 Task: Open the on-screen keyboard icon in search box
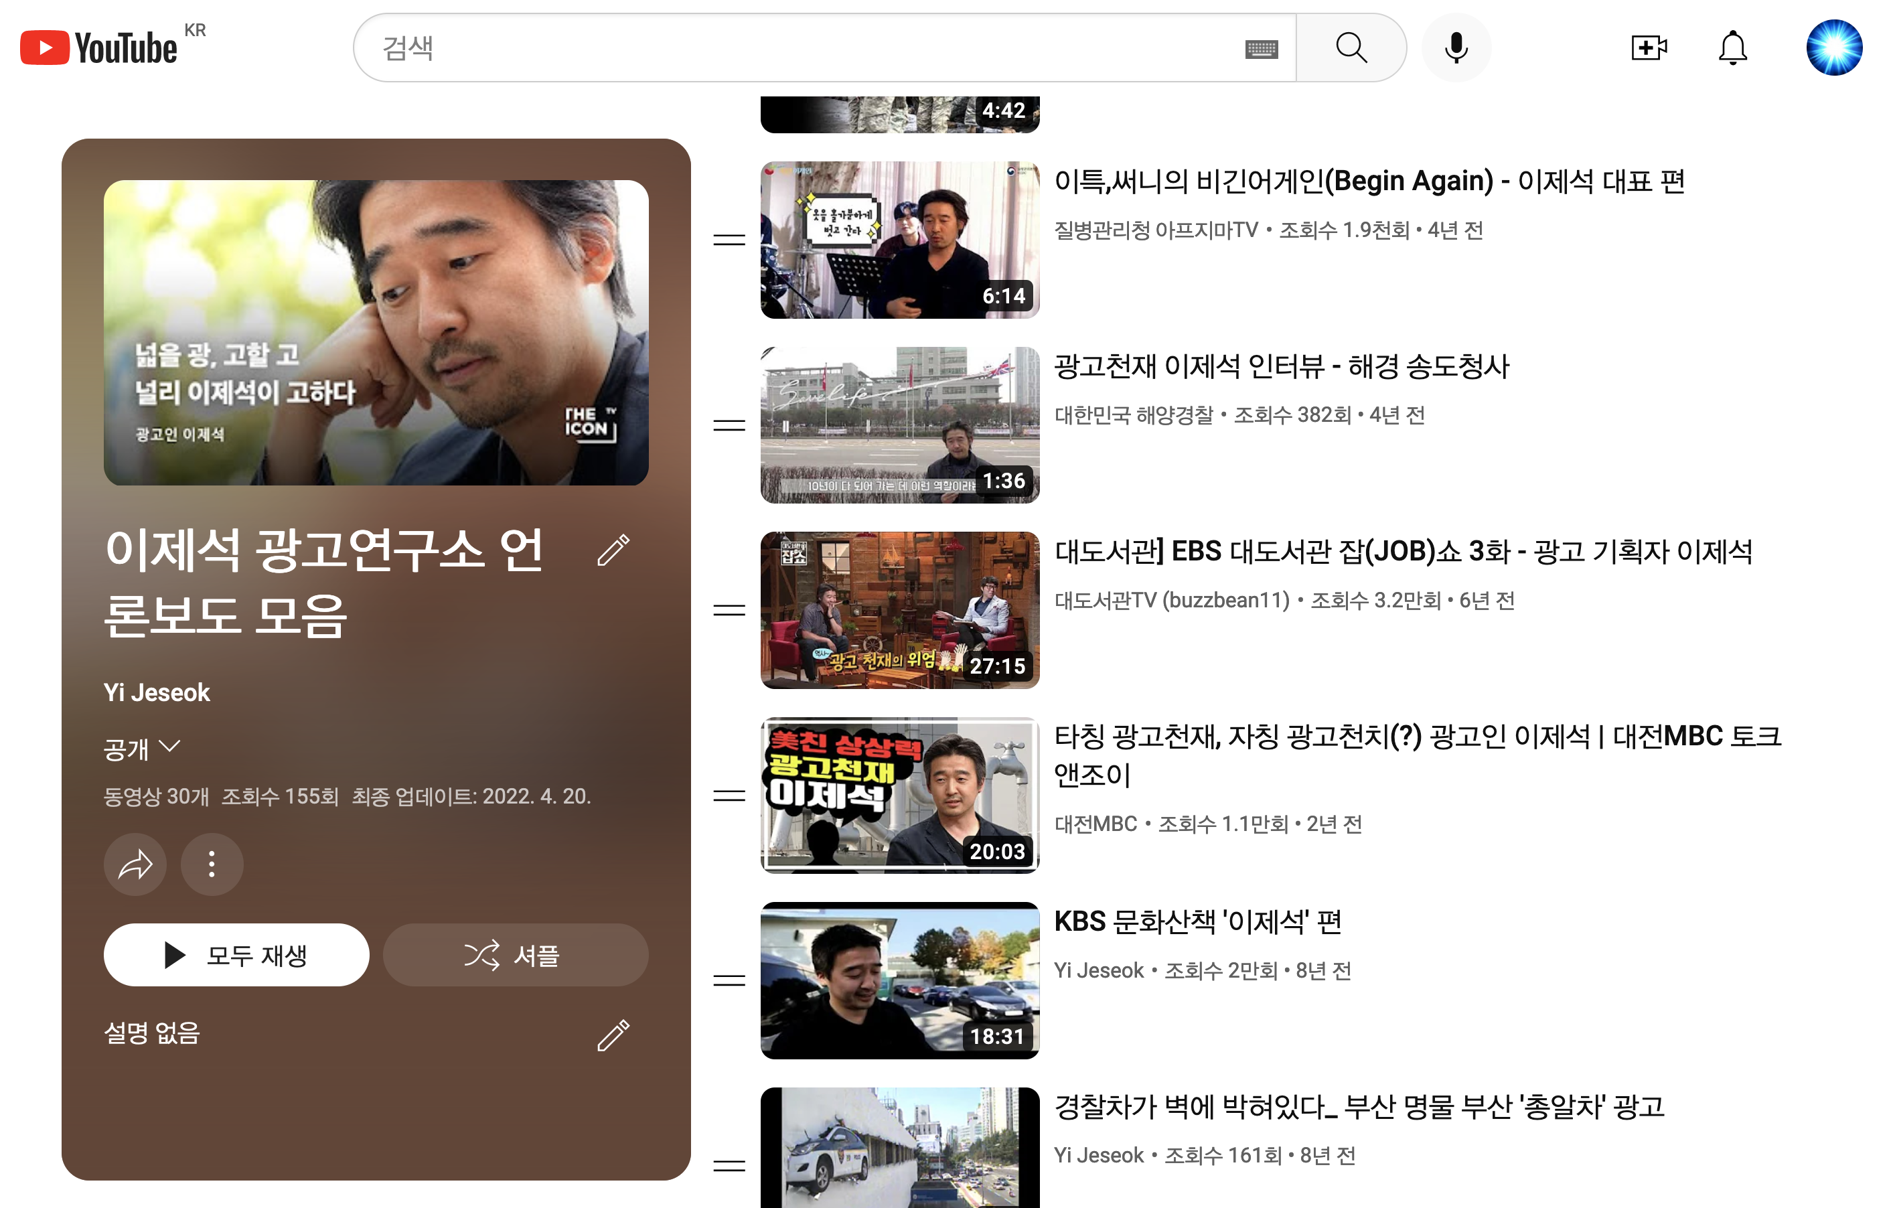pos(1262,50)
